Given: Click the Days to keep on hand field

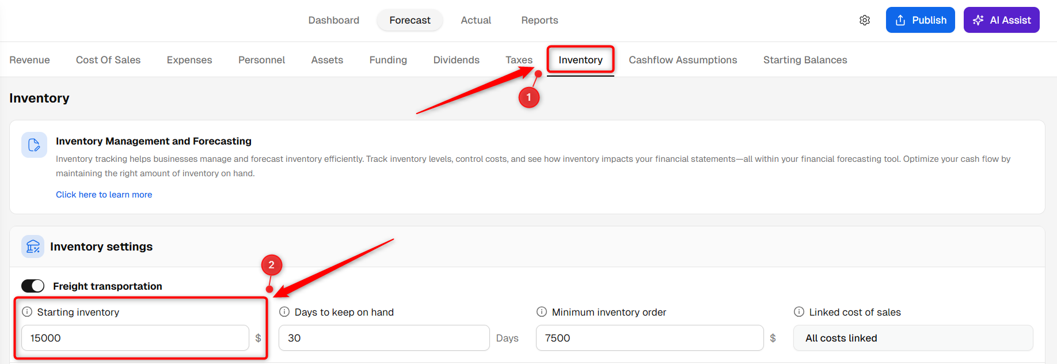Looking at the screenshot, I should (384, 338).
